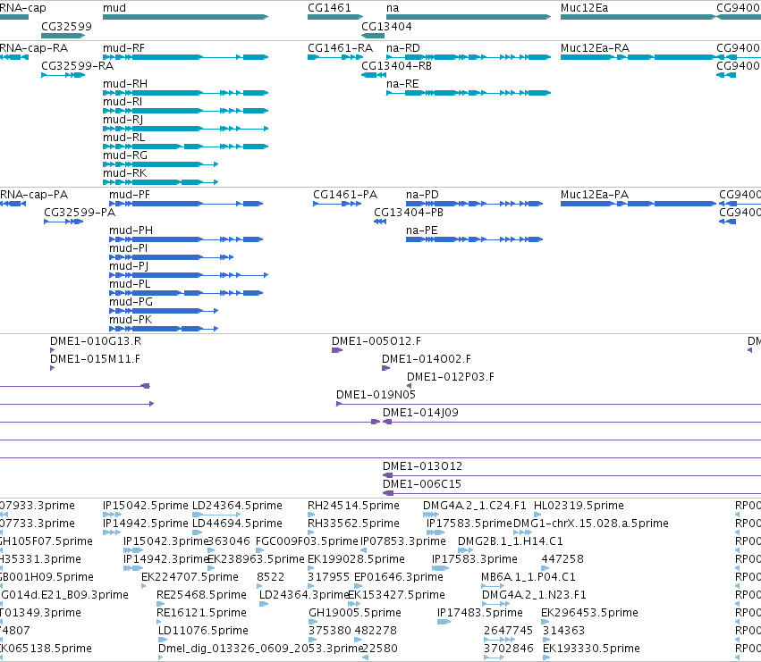Screen dimensions: 761x662
Task: Select EST DMG4A.2_1.C24.F1 label
Action: tap(475, 506)
